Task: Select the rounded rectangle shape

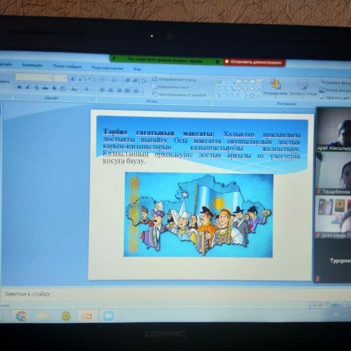Action: tap(253, 82)
